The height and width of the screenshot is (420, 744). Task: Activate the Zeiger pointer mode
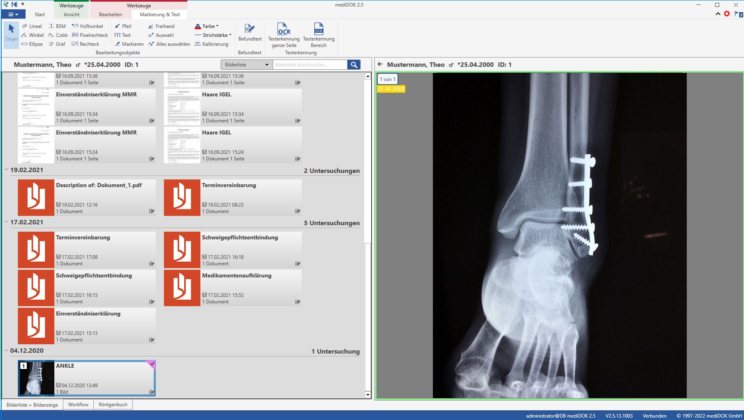[x=11, y=32]
